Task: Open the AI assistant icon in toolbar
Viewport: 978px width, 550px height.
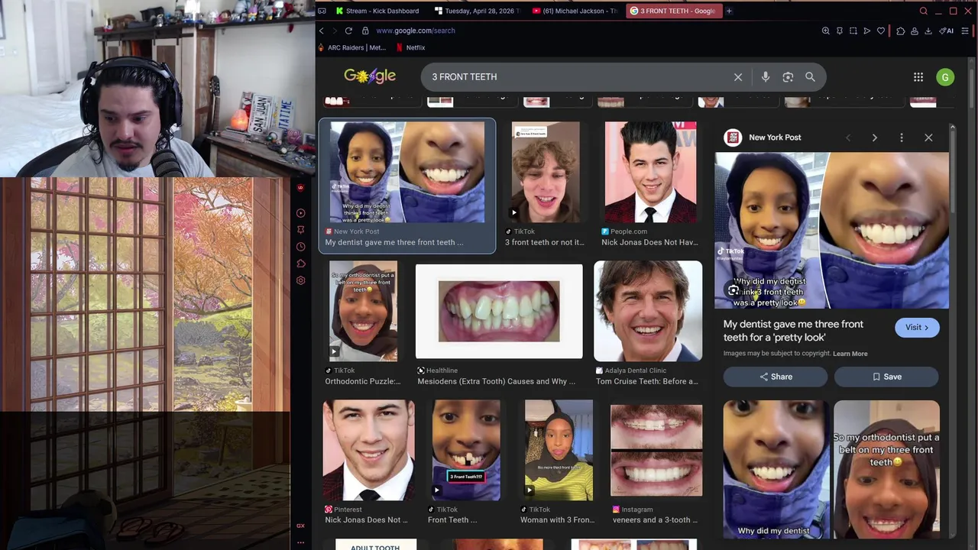Action: (x=946, y=31)
